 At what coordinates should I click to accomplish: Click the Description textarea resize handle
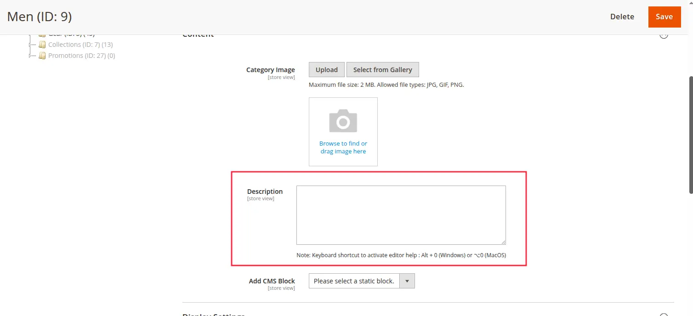tap(503, 242)
